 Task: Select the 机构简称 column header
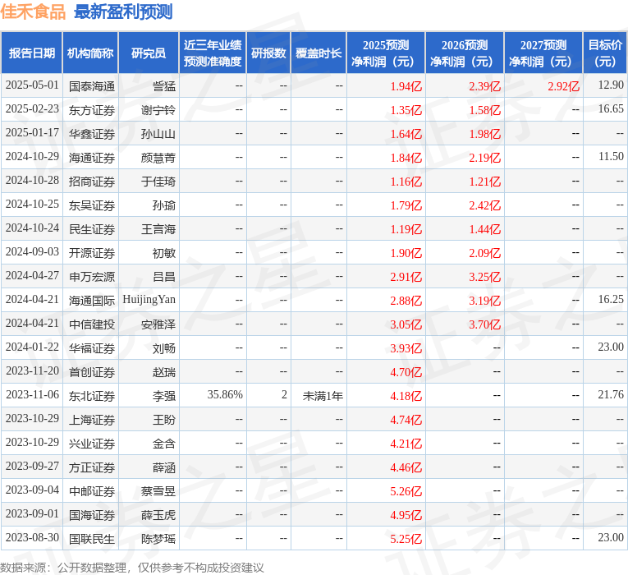pyautogui.click(x=90, y=53)
